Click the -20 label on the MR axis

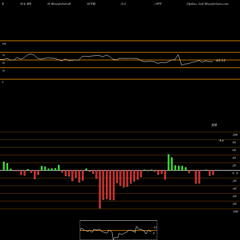point(234,181)
